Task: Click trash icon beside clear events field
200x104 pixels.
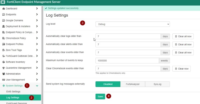Action: (176, 52)
